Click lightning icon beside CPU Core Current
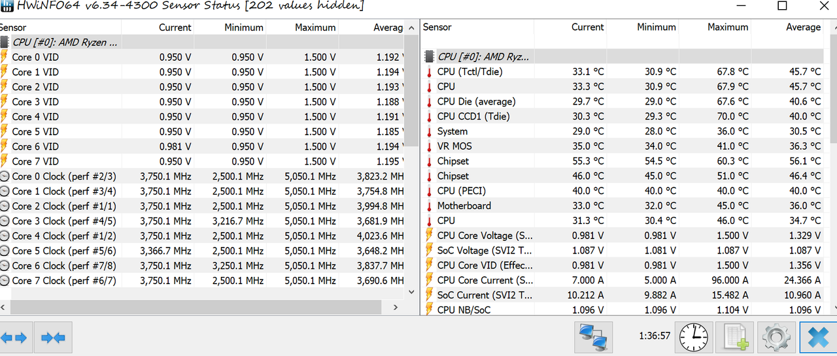Screen dimensions: 837x356 430,281
